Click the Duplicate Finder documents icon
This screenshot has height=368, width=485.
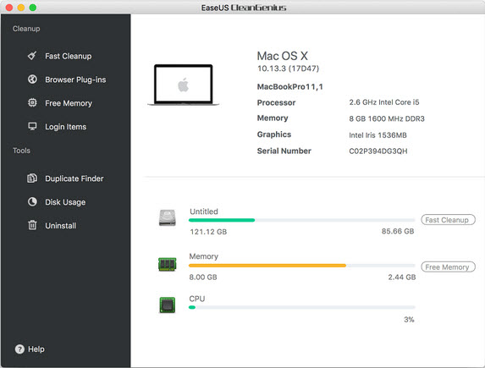click(x=32, y=179)
